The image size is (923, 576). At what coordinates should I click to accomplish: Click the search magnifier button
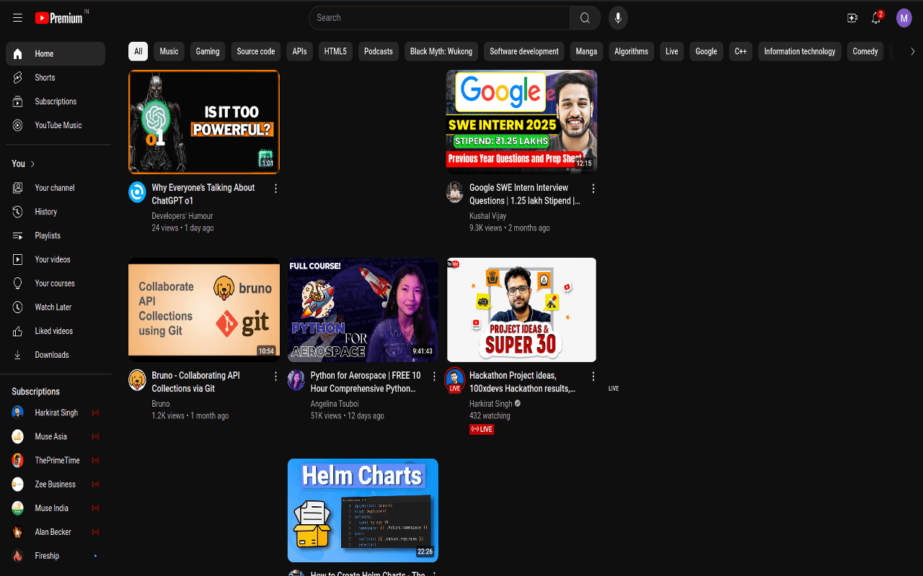coord(585,18)
